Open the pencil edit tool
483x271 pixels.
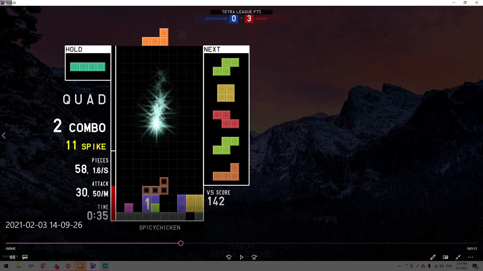pyautogui.click(x=433, y=257)
